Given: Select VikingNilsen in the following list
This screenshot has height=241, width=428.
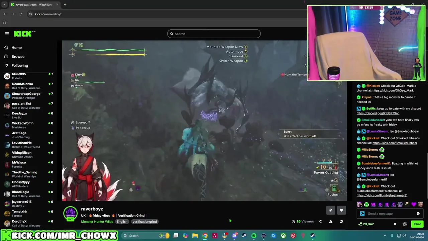Looking at the screenshot, I should pos(28,155).
